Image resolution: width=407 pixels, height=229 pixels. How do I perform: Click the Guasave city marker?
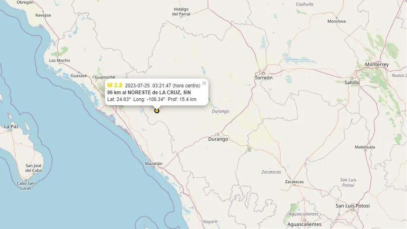point(79,72)
